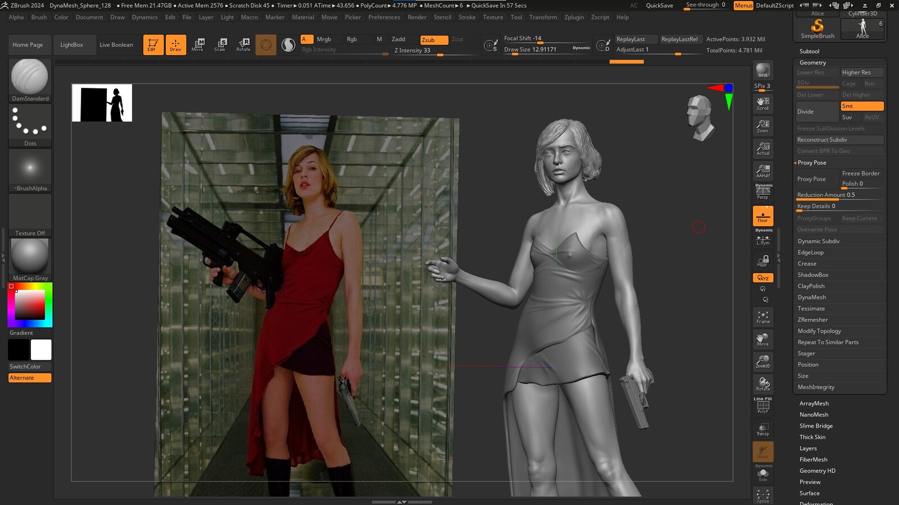This screenshot has width=899, height=505.
Task: Open the Preferences menu
Action: [x=384, y=17]
